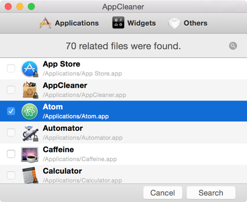Click the /Applications/Calculator.app path
The image size is (247, 202).
82,180
